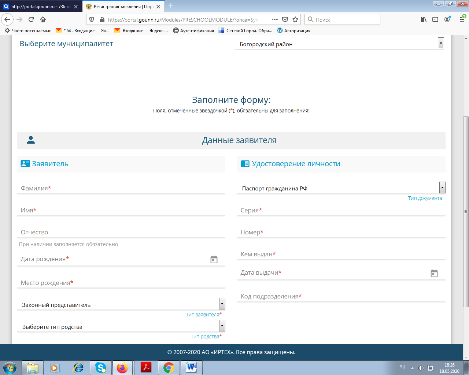The height and width of the screenshot is (375, 469).
Task: Click the person icon beside Данные заявителя
Action: 31,140
